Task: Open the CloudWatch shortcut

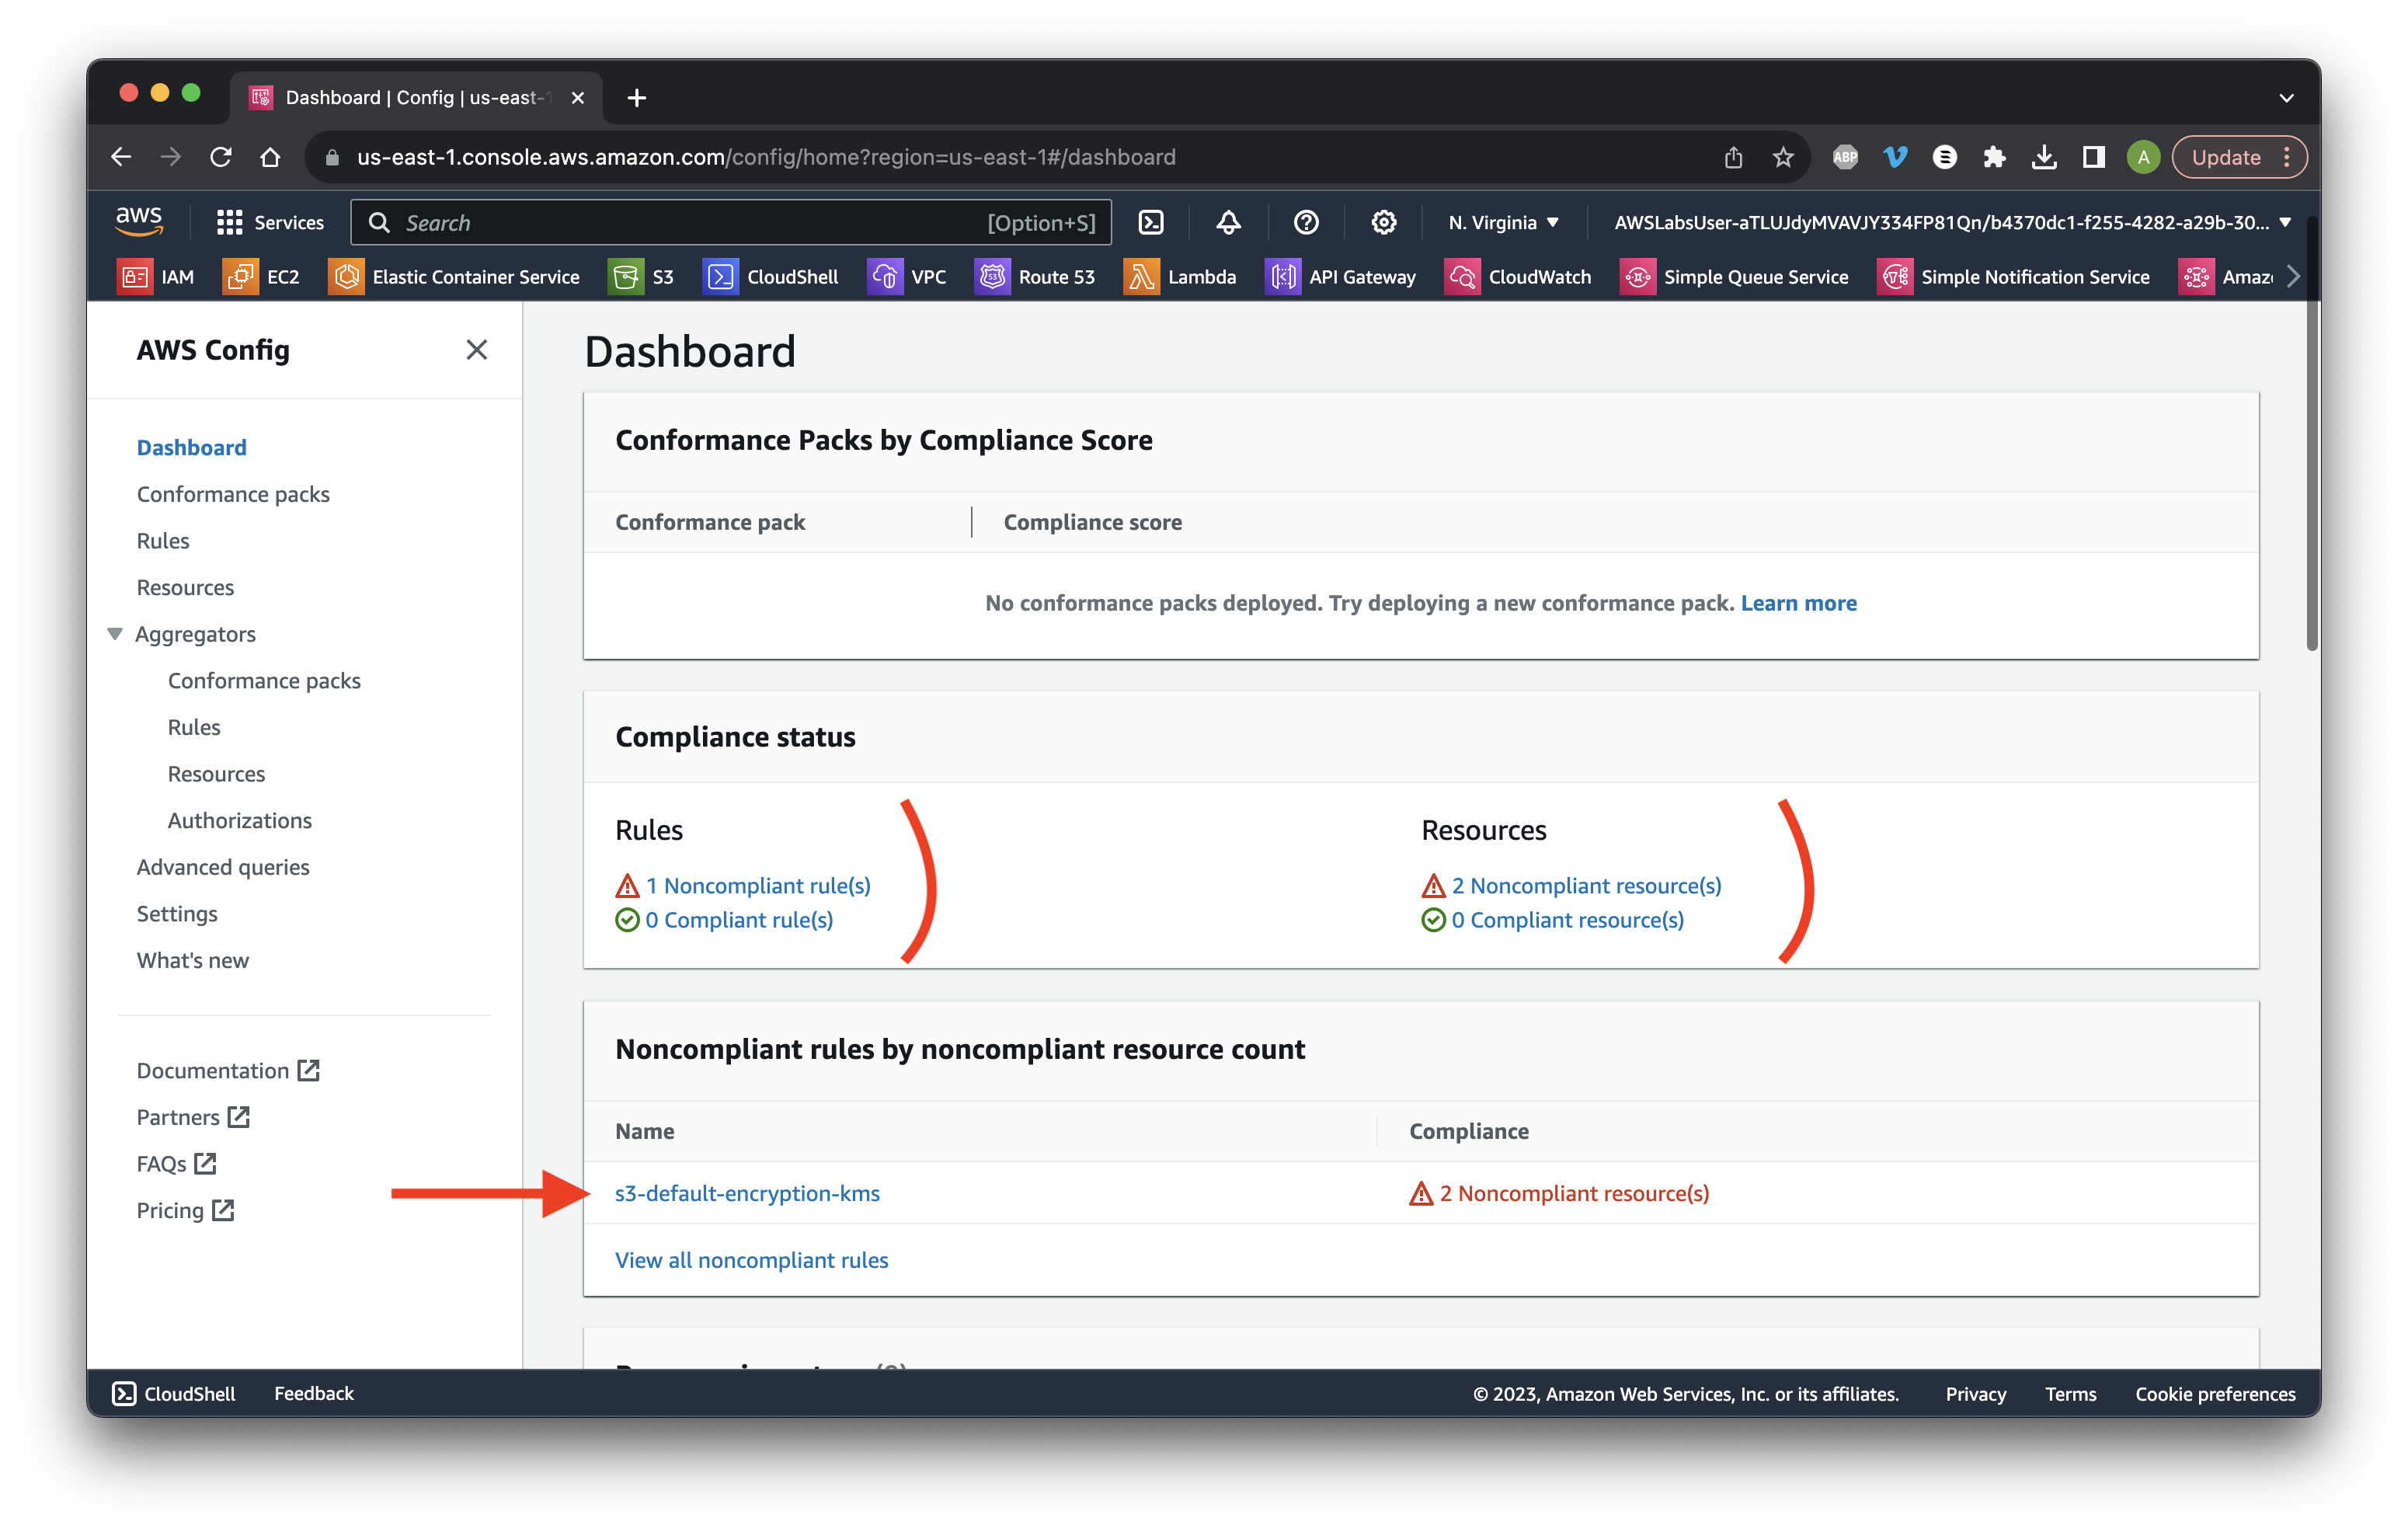Action: (1518, 277)
